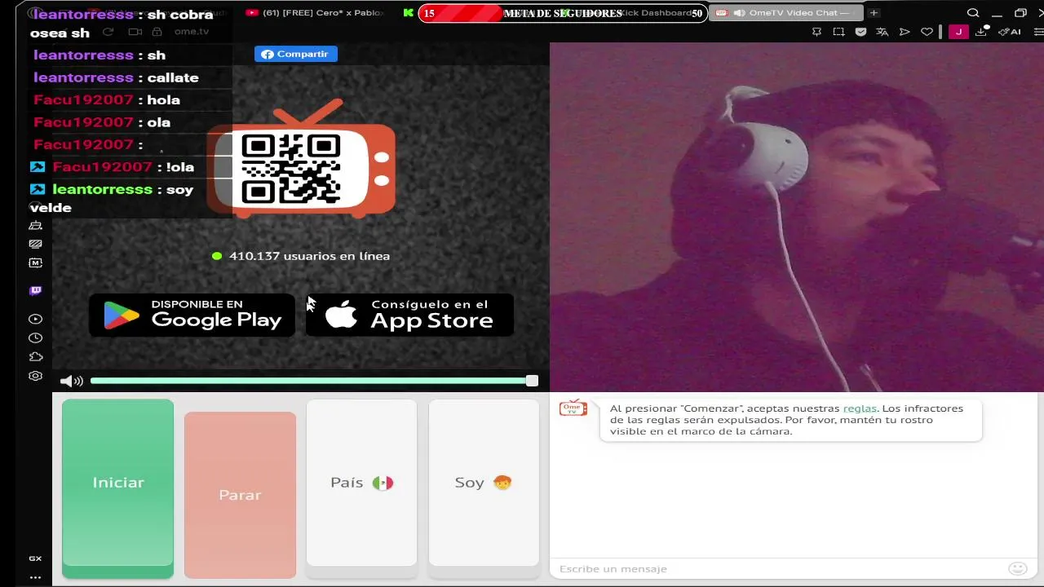Viewport: 1044px width, 587px height.
Task: Open the App Store download badge
Action: coord(409,315)
